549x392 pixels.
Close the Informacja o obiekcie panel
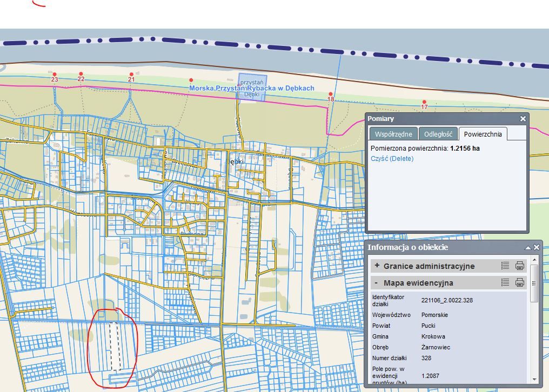point(537,247)
